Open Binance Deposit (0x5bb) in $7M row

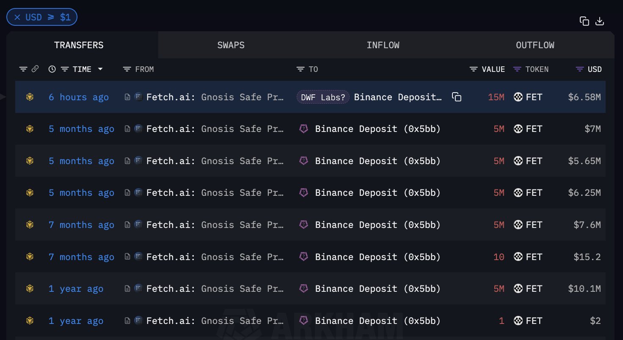tap(378, 129)
